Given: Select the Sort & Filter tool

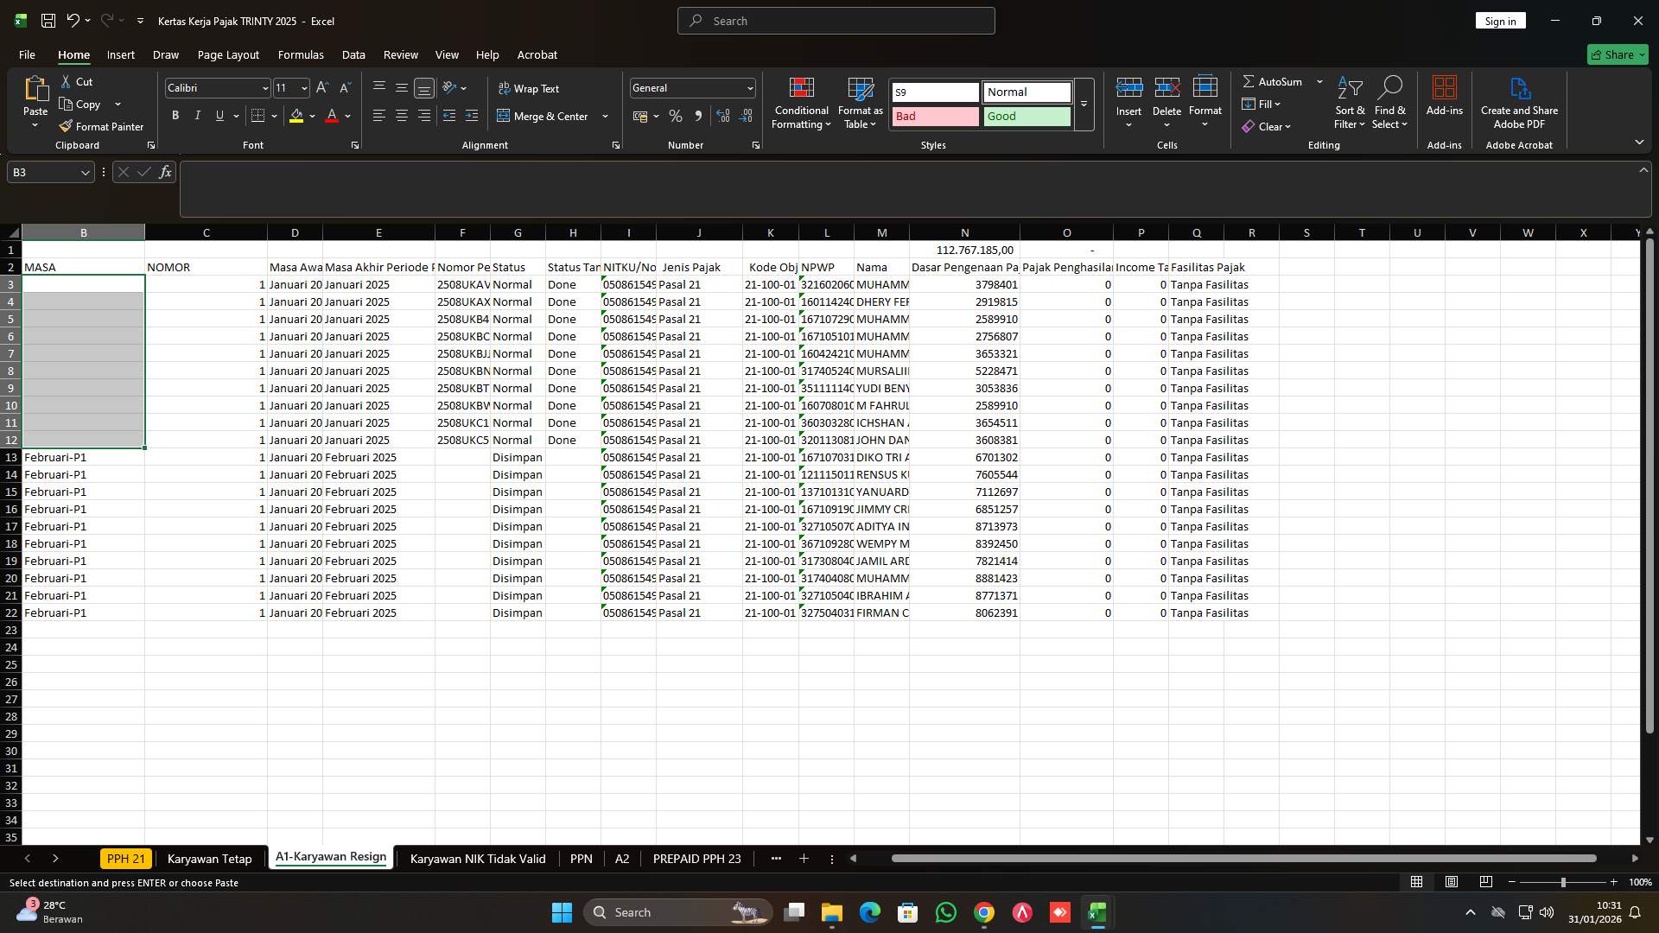Looking at the screenshot, I should tap(1349, 102).
